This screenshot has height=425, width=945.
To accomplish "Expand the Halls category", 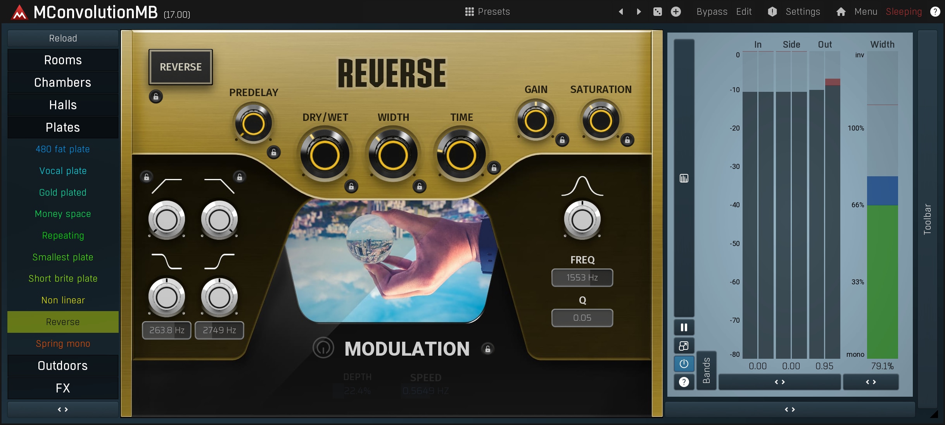I will click(63, 105).
